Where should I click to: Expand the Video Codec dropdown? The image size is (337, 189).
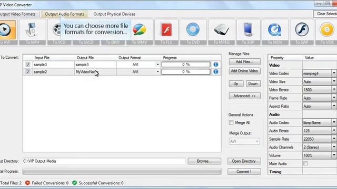pyautogui.click(x=334, y=73)
